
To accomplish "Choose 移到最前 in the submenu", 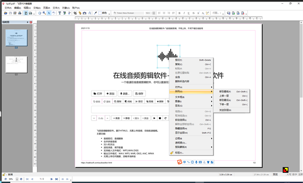I will [x=232, y=91].
